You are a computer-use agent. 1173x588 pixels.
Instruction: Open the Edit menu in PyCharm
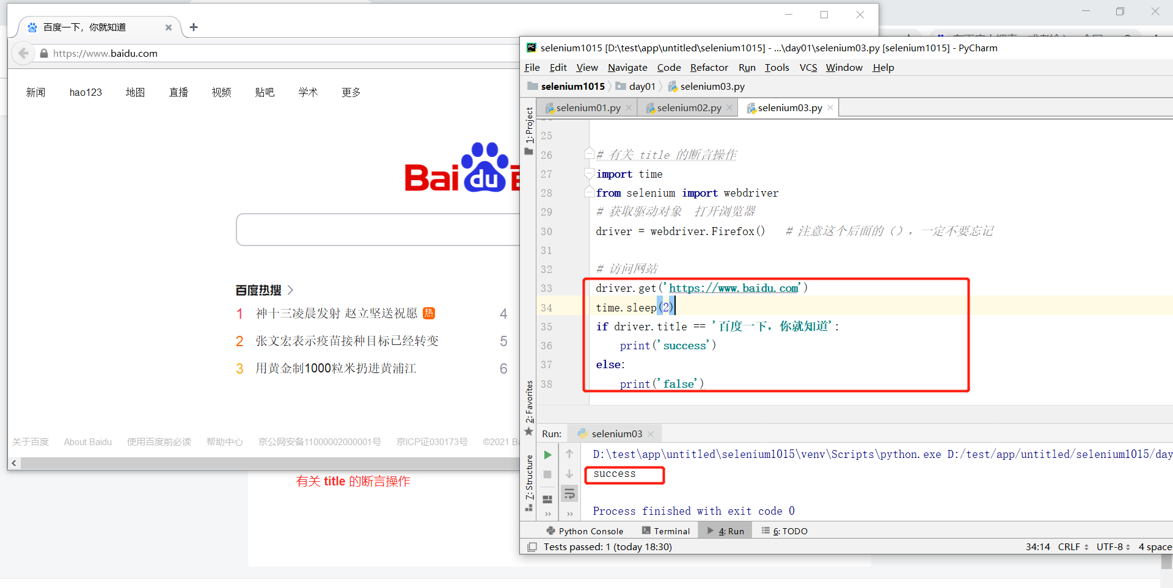click(558, 68)
